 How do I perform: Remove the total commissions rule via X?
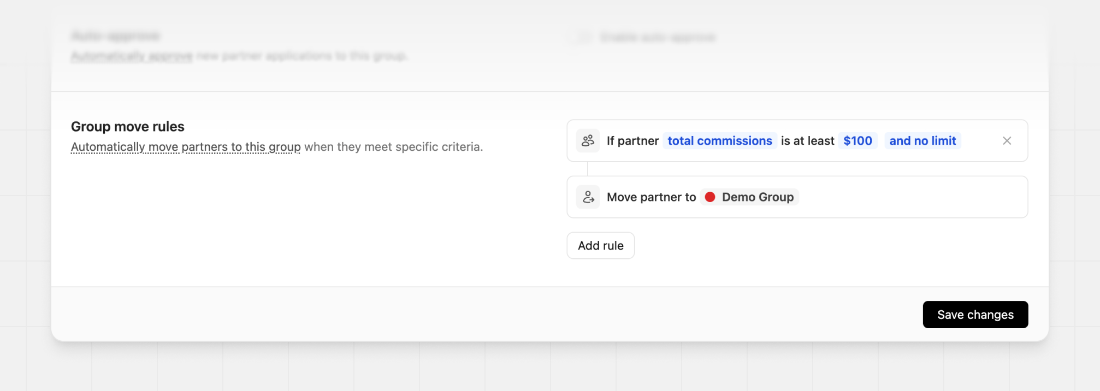pyautogui.click(x=1007, y=140)
